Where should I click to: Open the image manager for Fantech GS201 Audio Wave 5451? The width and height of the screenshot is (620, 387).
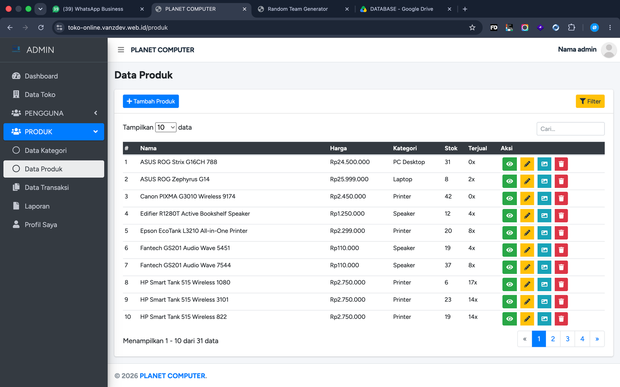pyautogui.click(x=544, y=250)
